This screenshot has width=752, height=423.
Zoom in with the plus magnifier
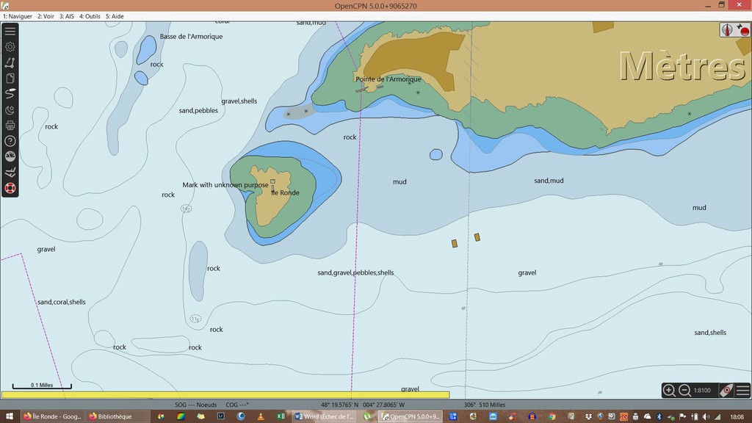(669, 391)
